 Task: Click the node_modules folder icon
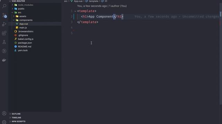pos(16,5)
